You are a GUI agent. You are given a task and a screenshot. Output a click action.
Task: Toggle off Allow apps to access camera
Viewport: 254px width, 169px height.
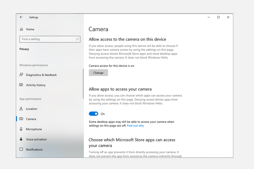[x=93, y=114]
